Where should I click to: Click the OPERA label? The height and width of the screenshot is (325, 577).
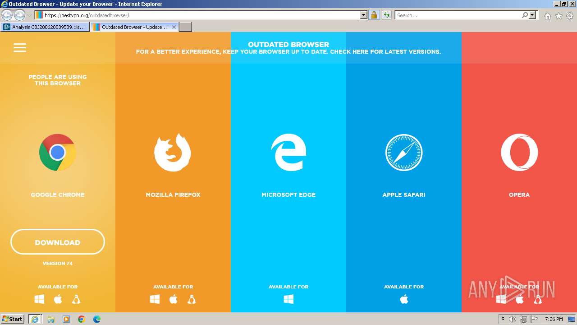pyautogui.click(x=519, y=195)
